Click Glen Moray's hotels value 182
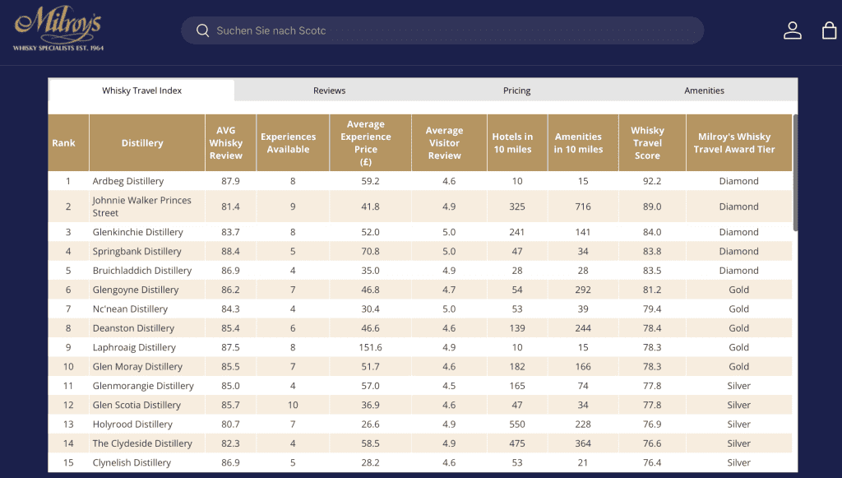 pos(517,366)
